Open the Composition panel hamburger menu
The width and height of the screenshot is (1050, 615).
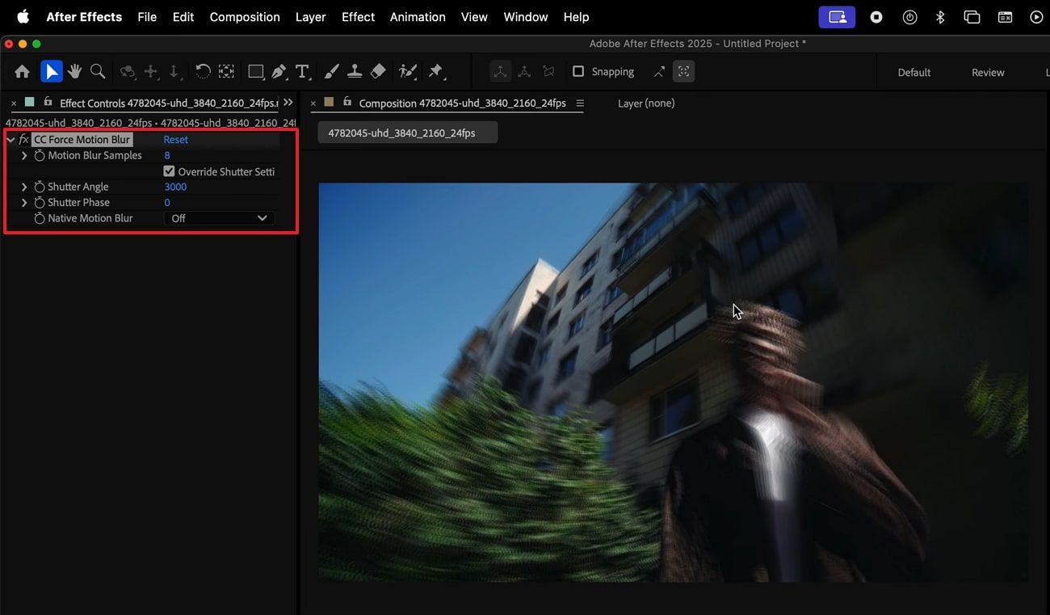coord(580,103)
